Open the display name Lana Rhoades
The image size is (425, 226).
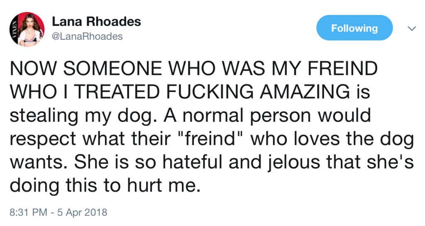96,22
